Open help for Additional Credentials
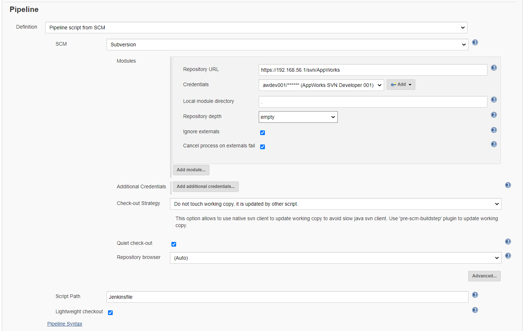The width and height of the screenshot is (524, 331). click(508, 185)
